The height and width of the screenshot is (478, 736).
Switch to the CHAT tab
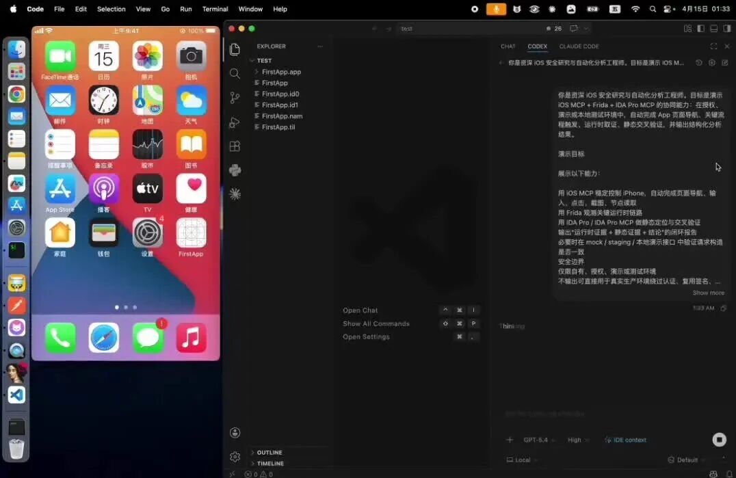[x=508, y=47]
